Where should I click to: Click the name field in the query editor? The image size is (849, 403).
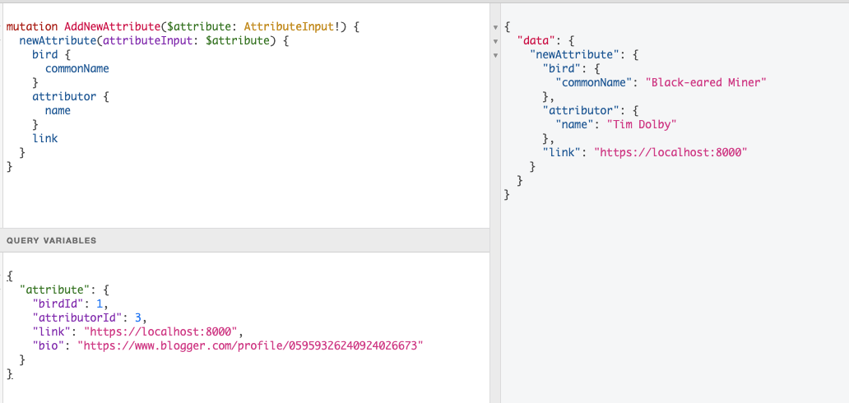(x=58, y=110)
